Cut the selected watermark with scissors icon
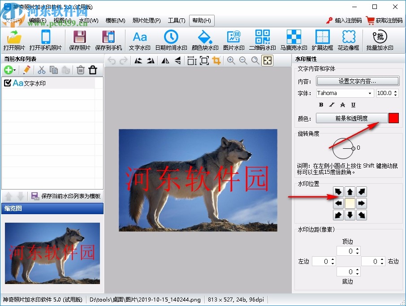This screenshot has width=406, height=306. (41, 70)
